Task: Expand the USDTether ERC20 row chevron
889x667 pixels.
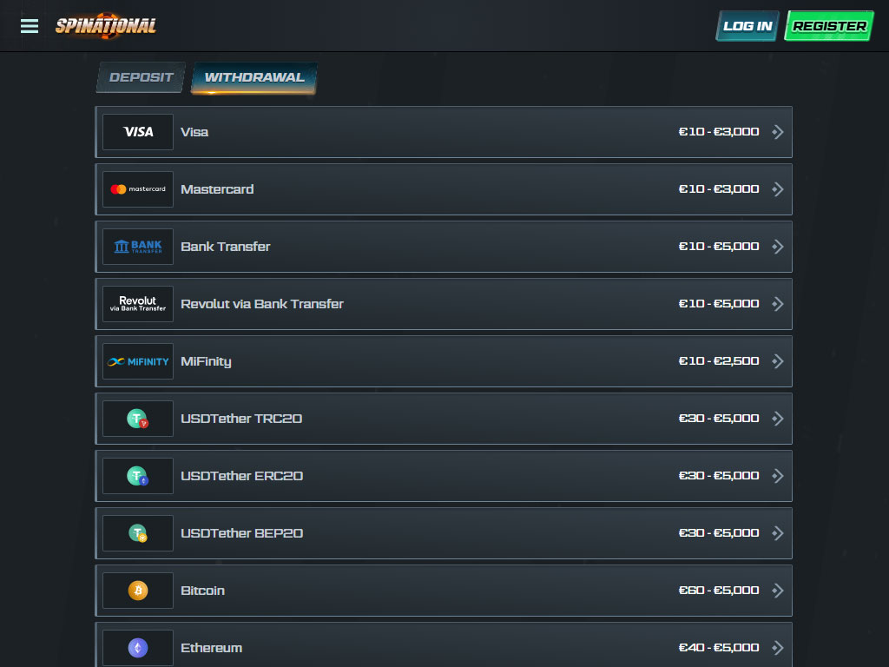Action: pyautogui.click(x=778, y=476)
